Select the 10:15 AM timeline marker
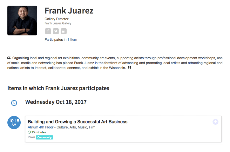 14,122
